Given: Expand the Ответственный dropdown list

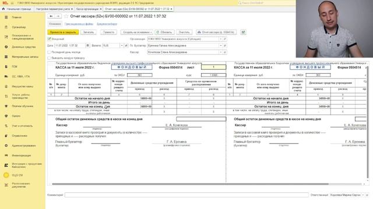Looking at the screenshot, I should pos(363,195).
